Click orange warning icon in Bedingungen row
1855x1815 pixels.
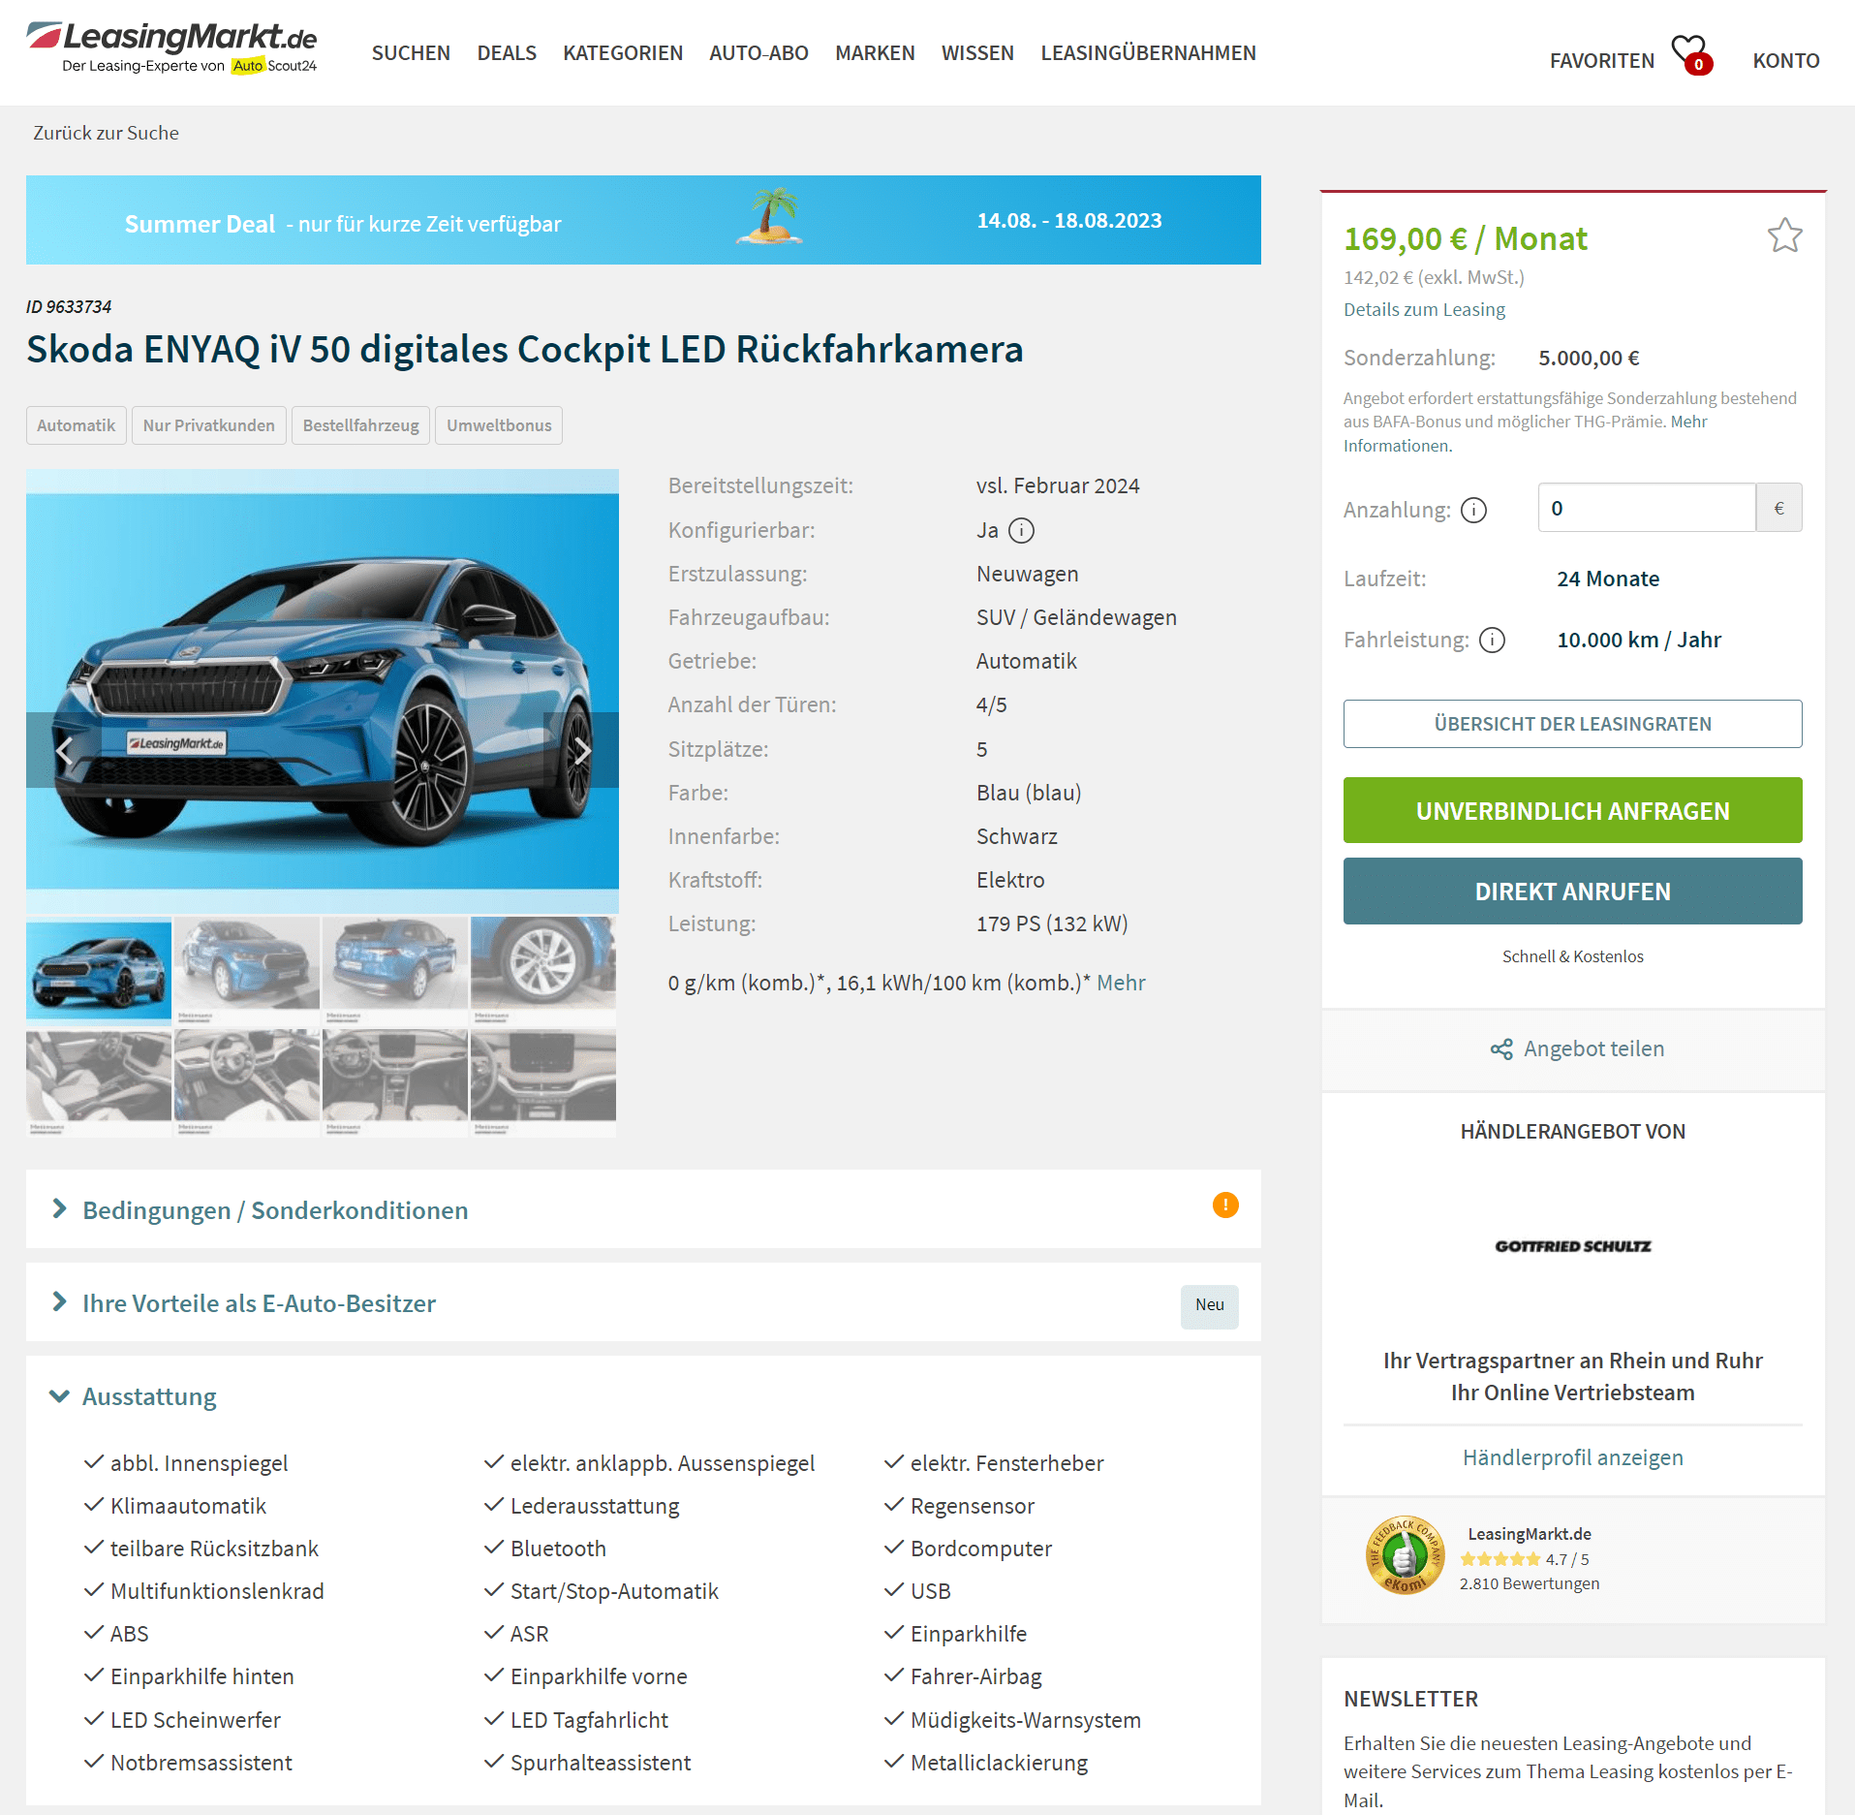tap(1225, 1205)
